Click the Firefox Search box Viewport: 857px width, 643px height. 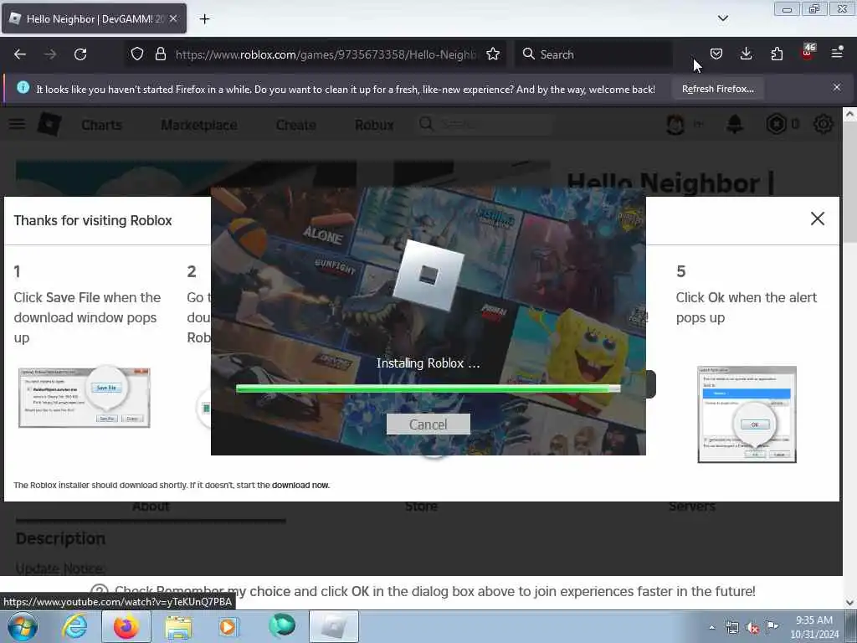[x=593, y=54]
